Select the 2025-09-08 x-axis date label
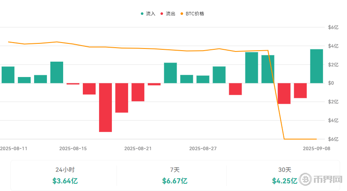Viewport: 347px width, 191px height. coord(316,148)
